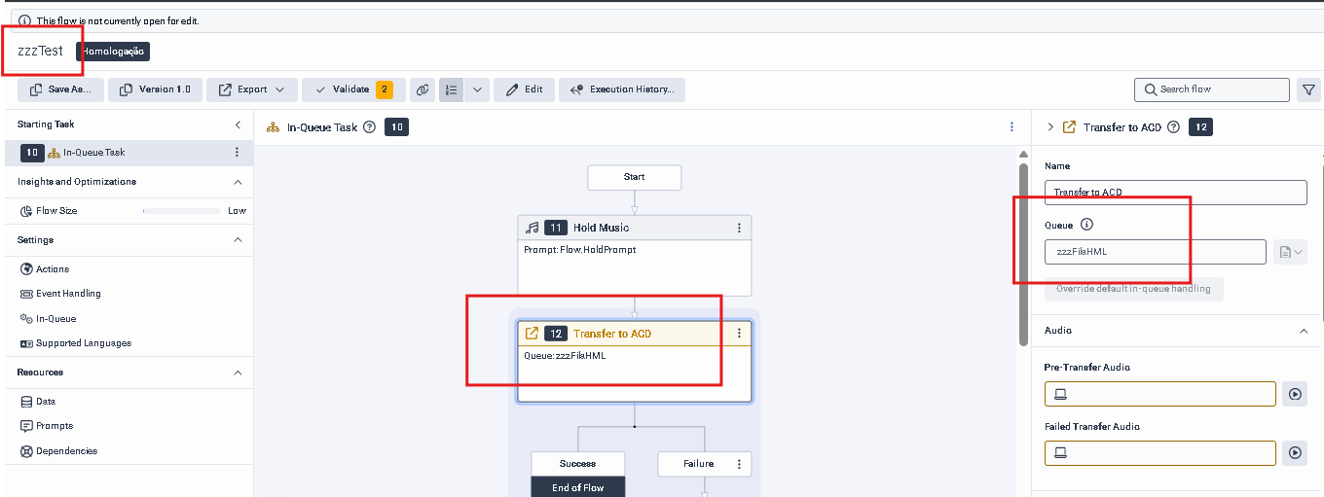Collapse the Settings section
The width and height of the screenshot is (1324, 497).
[238, 240]
